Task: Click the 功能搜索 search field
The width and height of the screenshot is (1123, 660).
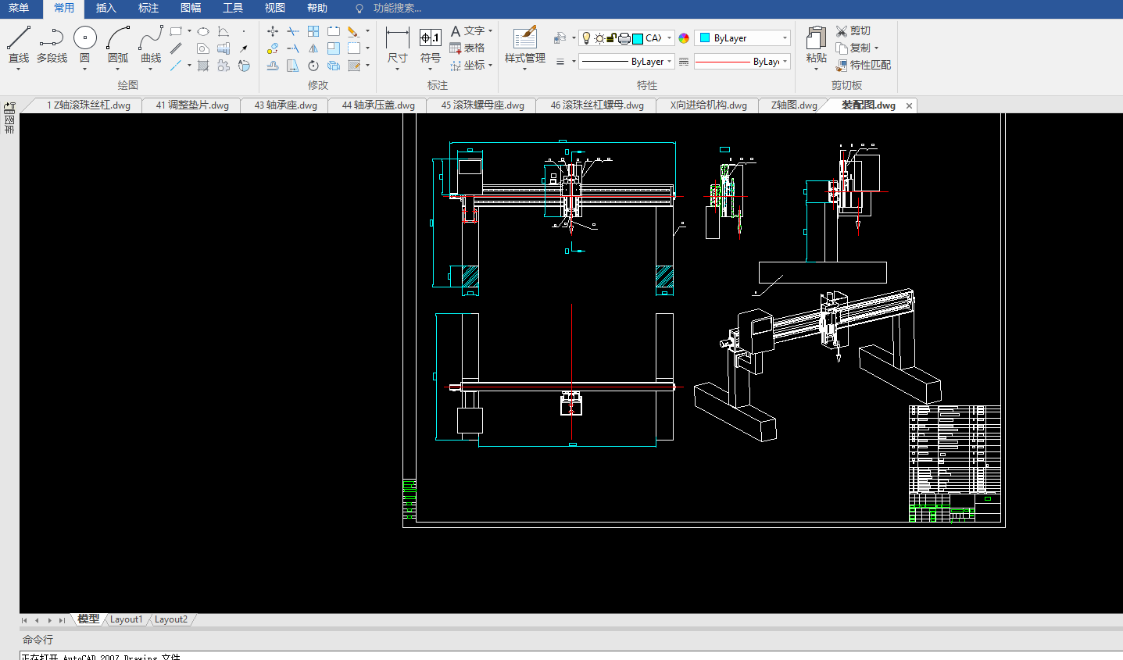Action: click(397, 9)
